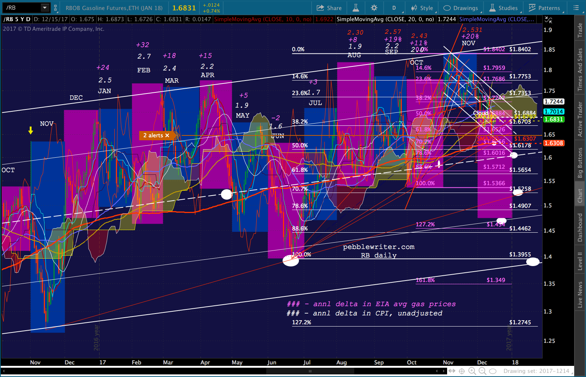Click the pebblewriter.com chart label
This screenshot has height=377, width=586.
(378, 247)
